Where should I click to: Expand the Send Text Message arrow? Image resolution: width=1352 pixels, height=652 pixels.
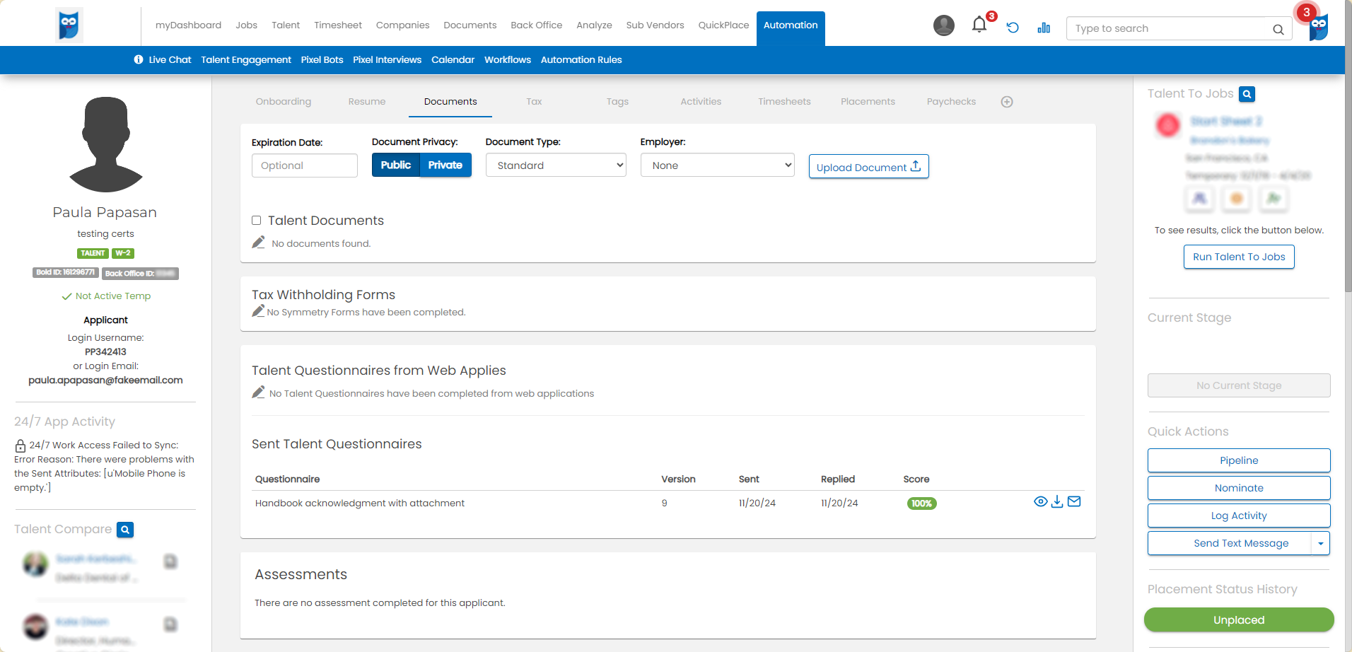click(1321, 543)
